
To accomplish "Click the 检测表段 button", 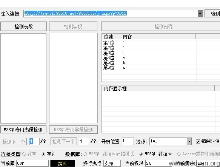I will click(x=23, y=26).
